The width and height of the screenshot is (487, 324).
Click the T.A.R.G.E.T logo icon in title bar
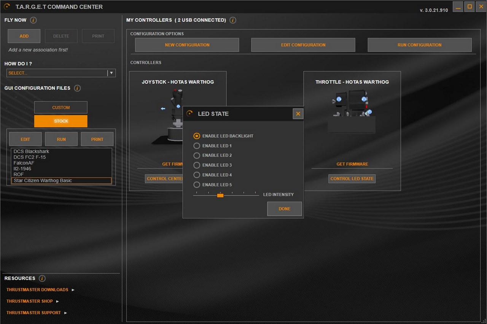7,6
